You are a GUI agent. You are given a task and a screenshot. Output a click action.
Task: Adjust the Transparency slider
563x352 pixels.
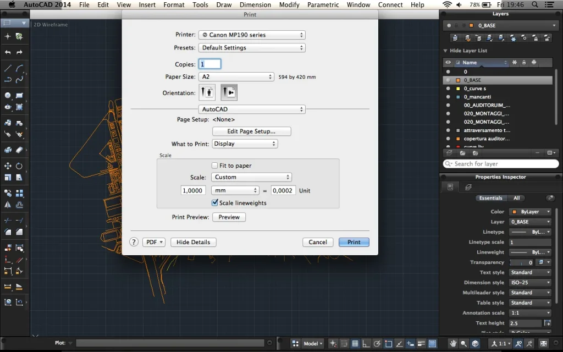click(x=521, y=262)
